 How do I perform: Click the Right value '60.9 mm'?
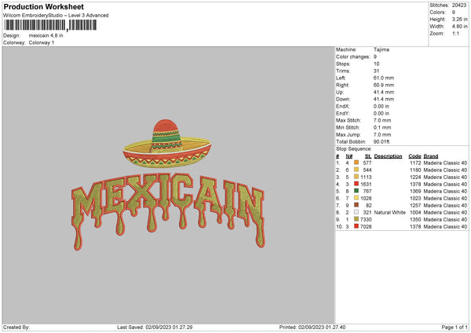click(384, 85)
